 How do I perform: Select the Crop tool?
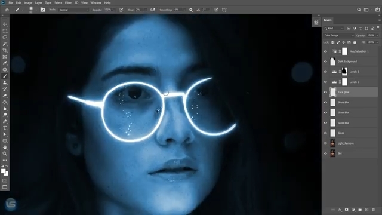click(5, 50)
